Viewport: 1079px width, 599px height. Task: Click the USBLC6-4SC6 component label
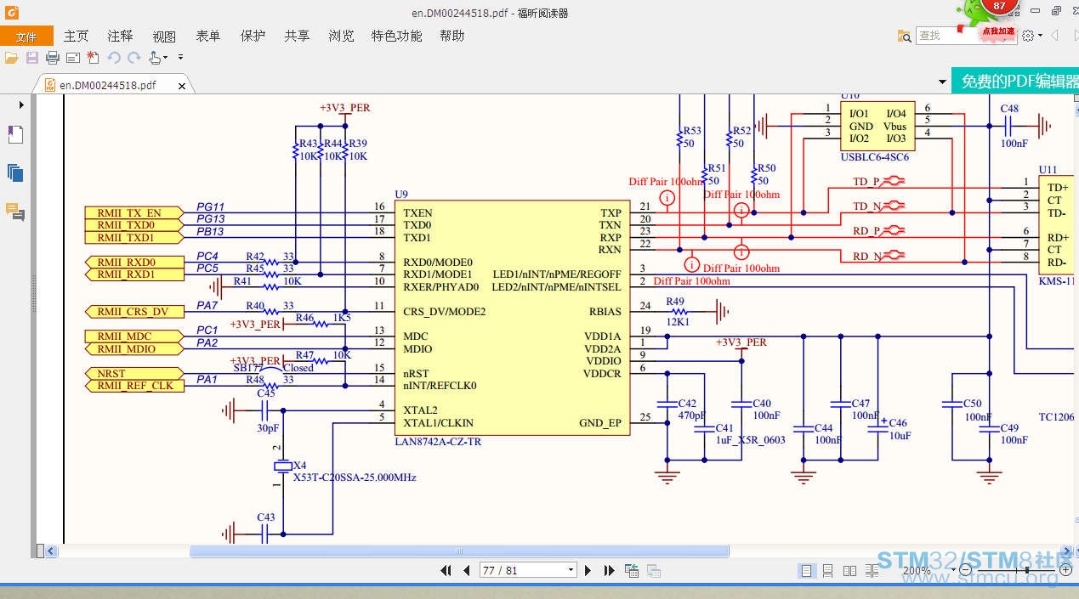[874, 157]
